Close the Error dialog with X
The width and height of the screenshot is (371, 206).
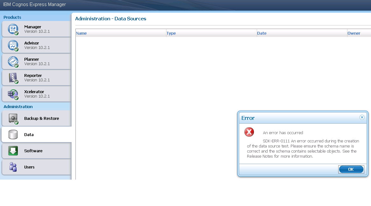pyautogui.click(x=362, y=117)
